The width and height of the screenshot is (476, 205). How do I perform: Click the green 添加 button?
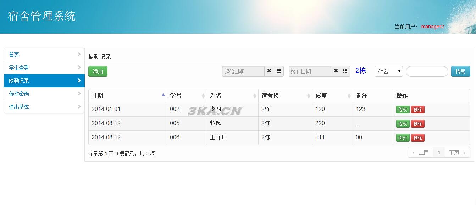point(98,71)
